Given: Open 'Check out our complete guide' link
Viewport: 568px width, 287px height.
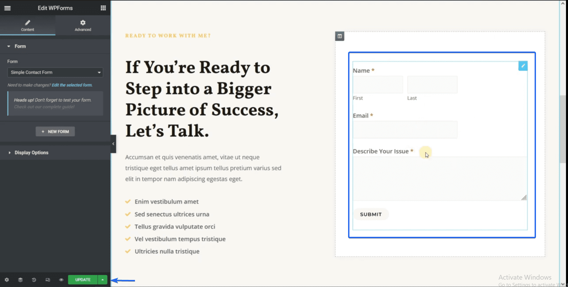Looking at the screenshot, I should (x=44, y=107).
